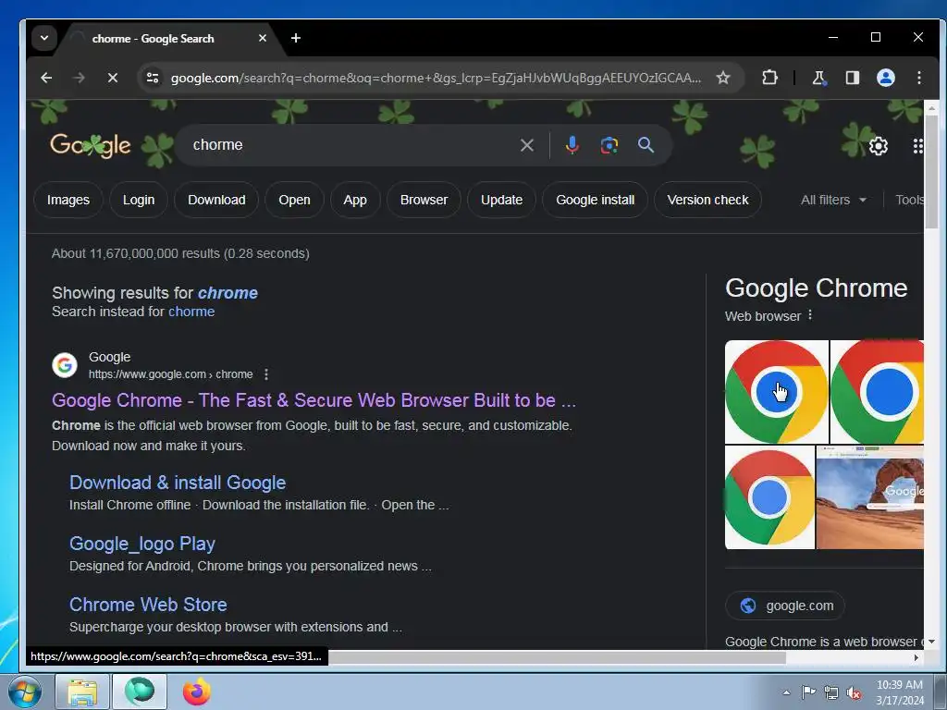Click the forward navigation arrow
947x710 pixels.
coord(80,78)
